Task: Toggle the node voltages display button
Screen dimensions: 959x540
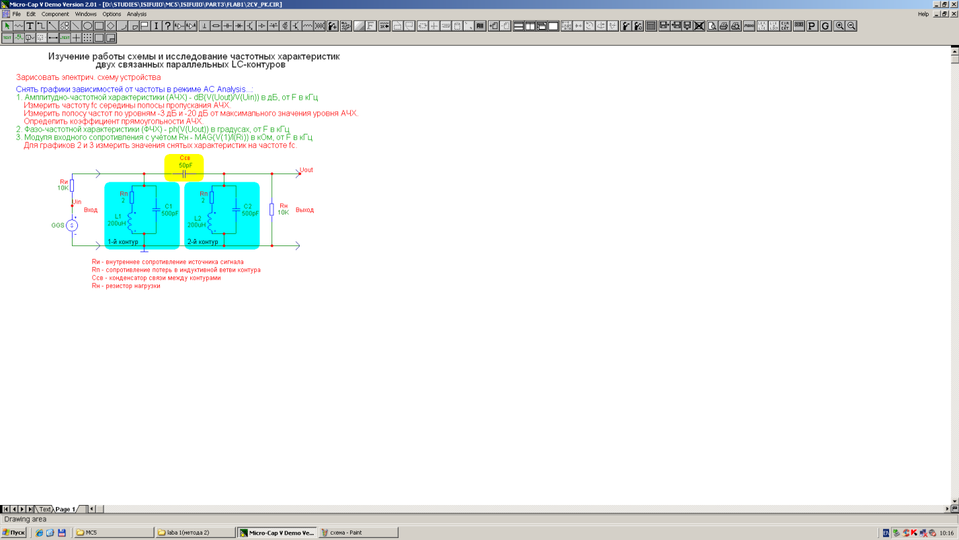Action: (30, 38)
